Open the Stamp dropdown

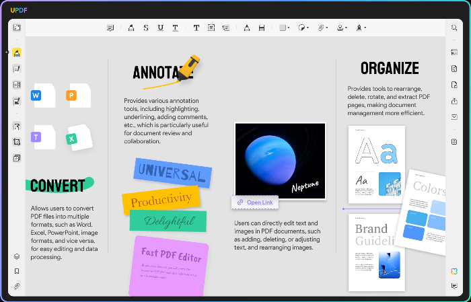(342, 28)
